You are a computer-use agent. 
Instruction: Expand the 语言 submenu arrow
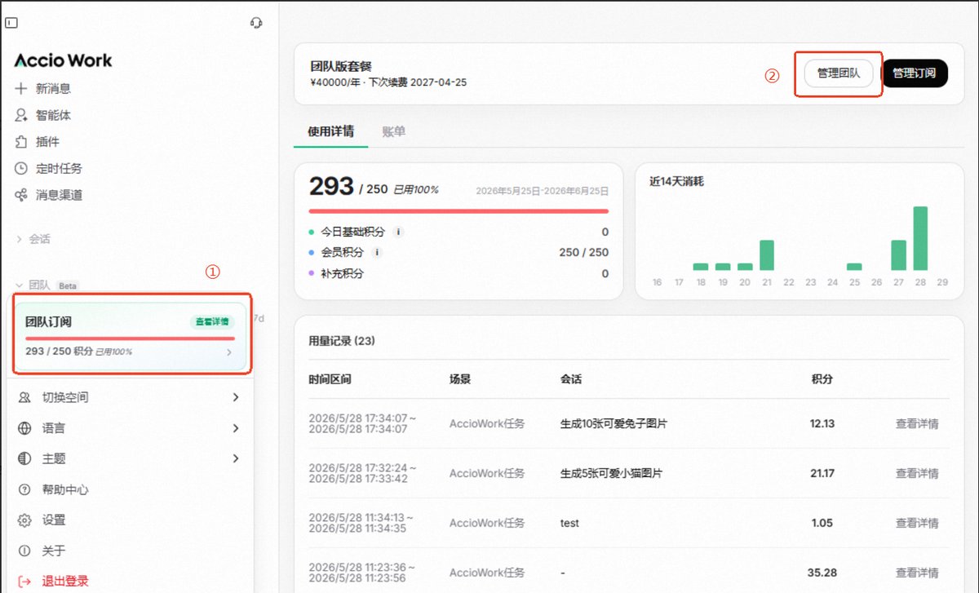(236, 428)
